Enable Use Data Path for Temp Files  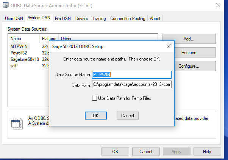pyautogui.click(x=94, y=98)
